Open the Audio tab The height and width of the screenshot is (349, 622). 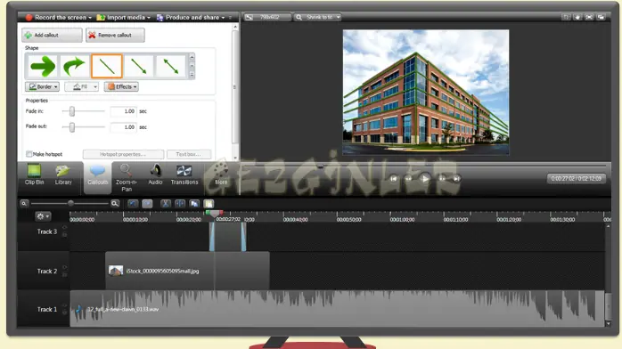click(x=155, y=174)
